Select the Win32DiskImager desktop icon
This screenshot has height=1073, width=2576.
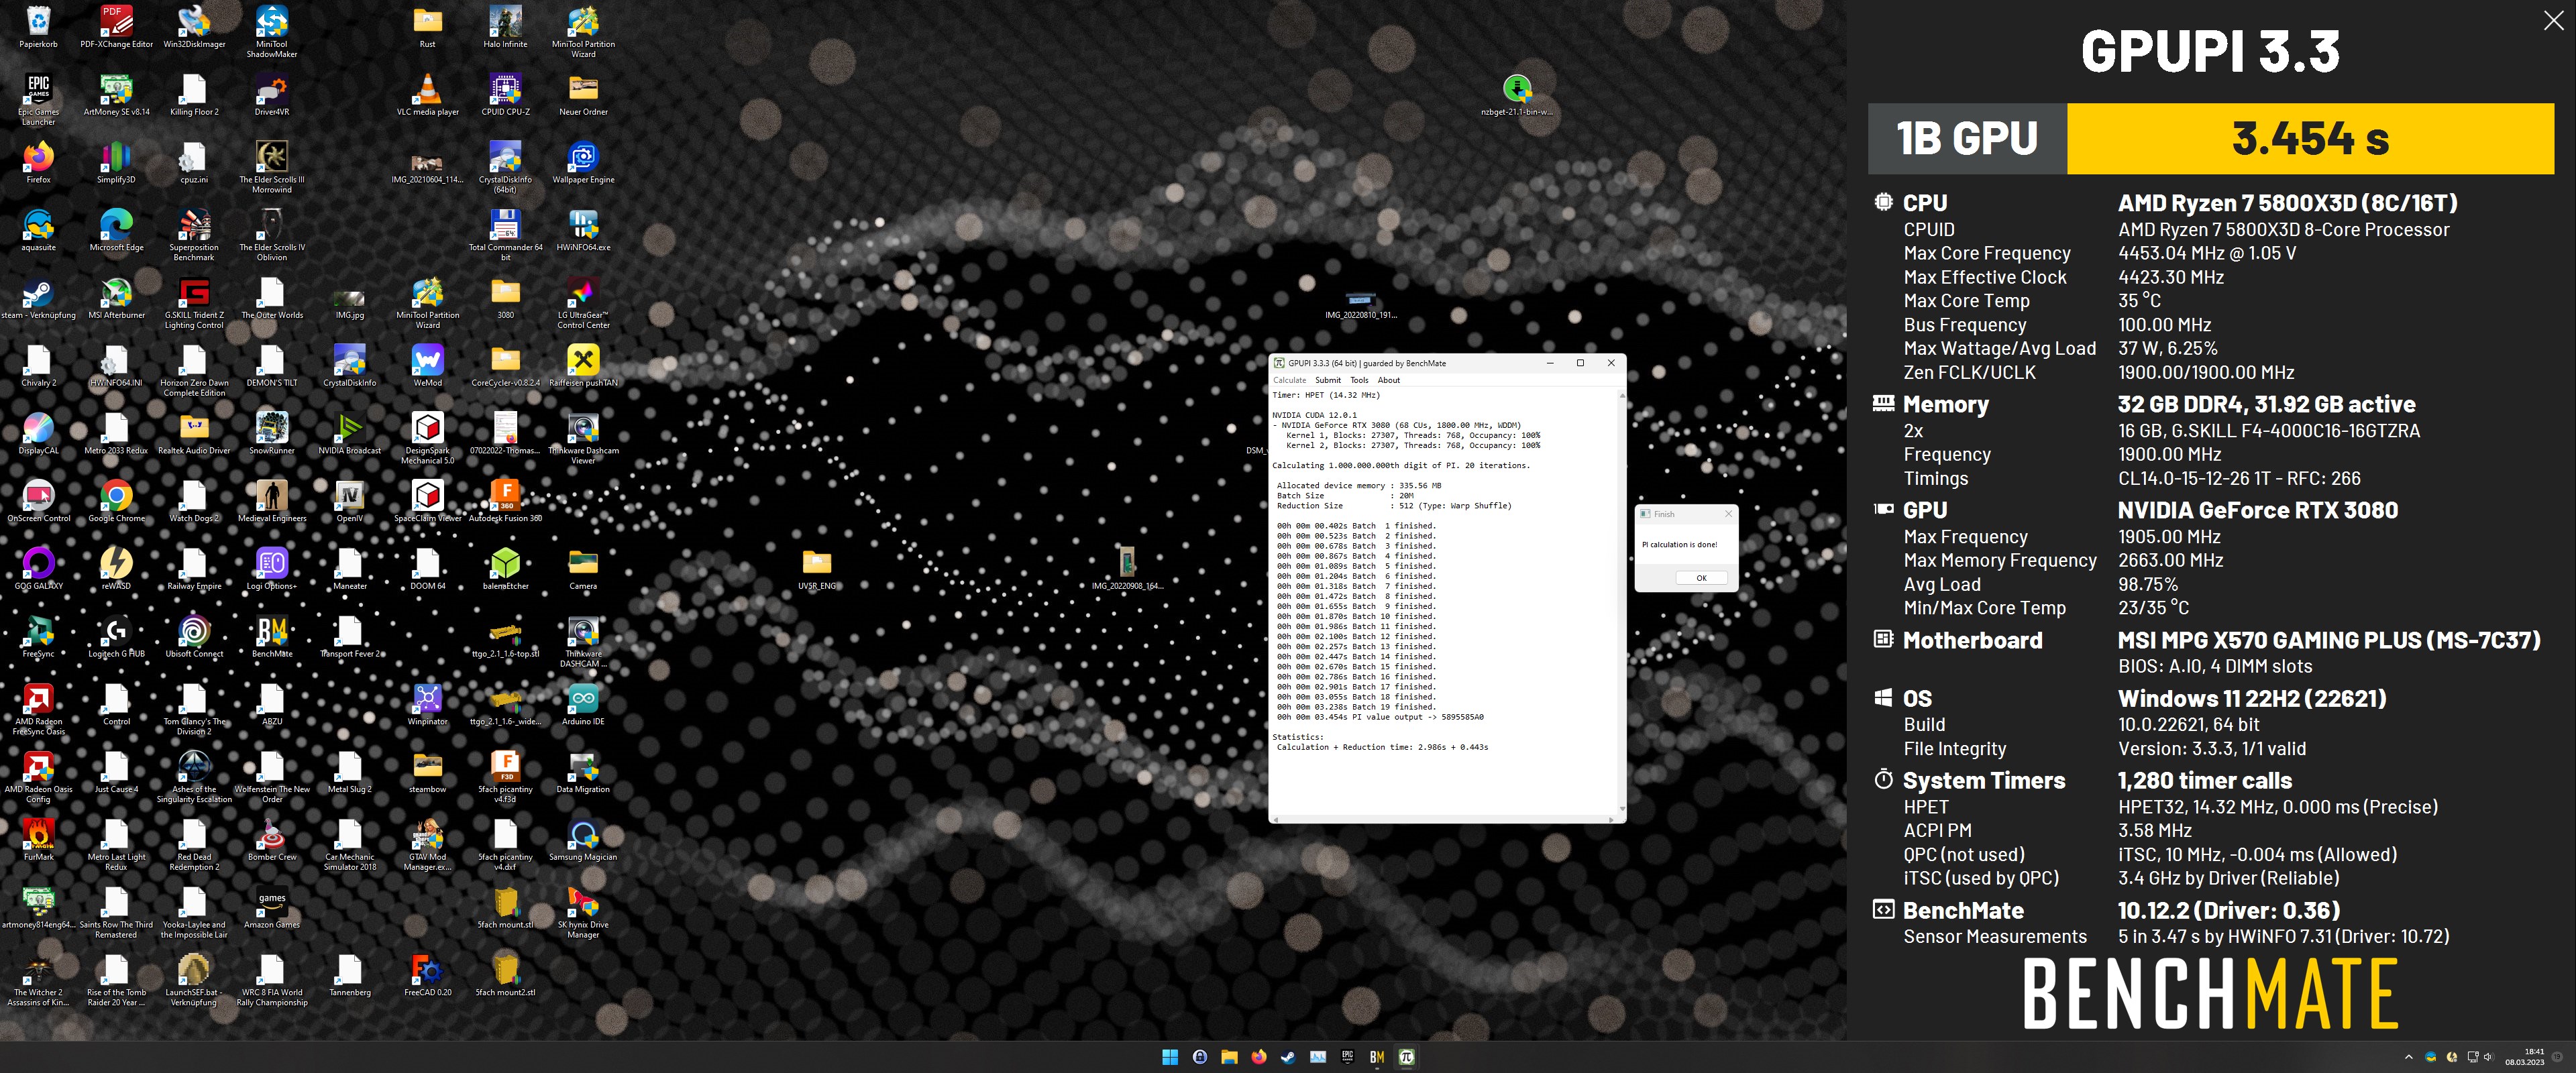coord(194,27)
